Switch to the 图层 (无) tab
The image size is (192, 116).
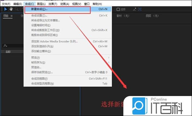pos(152,16)
